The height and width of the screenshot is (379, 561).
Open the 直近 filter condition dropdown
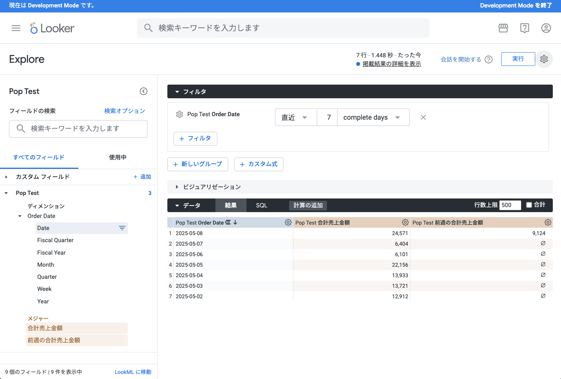[296, 117]
